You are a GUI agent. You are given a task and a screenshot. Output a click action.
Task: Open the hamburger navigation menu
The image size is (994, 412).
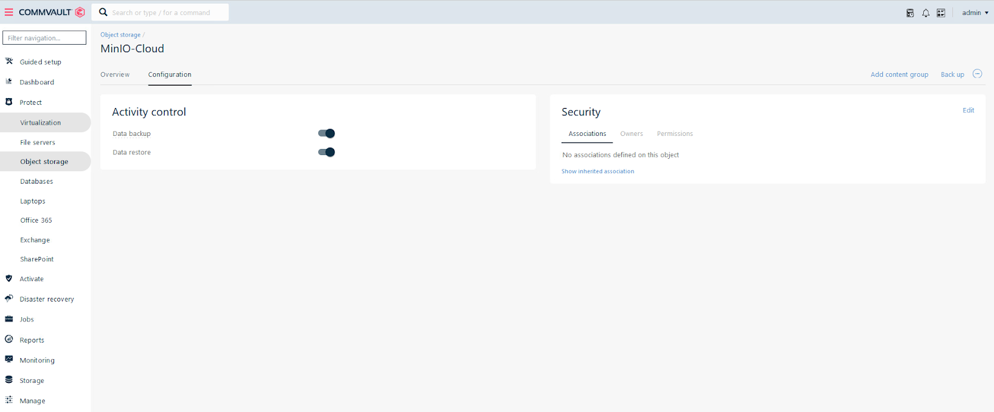pyautogui.click(x=9, y=12)
